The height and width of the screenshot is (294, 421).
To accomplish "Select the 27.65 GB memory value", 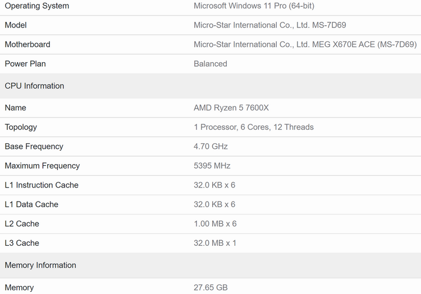I will coord(210,287).
